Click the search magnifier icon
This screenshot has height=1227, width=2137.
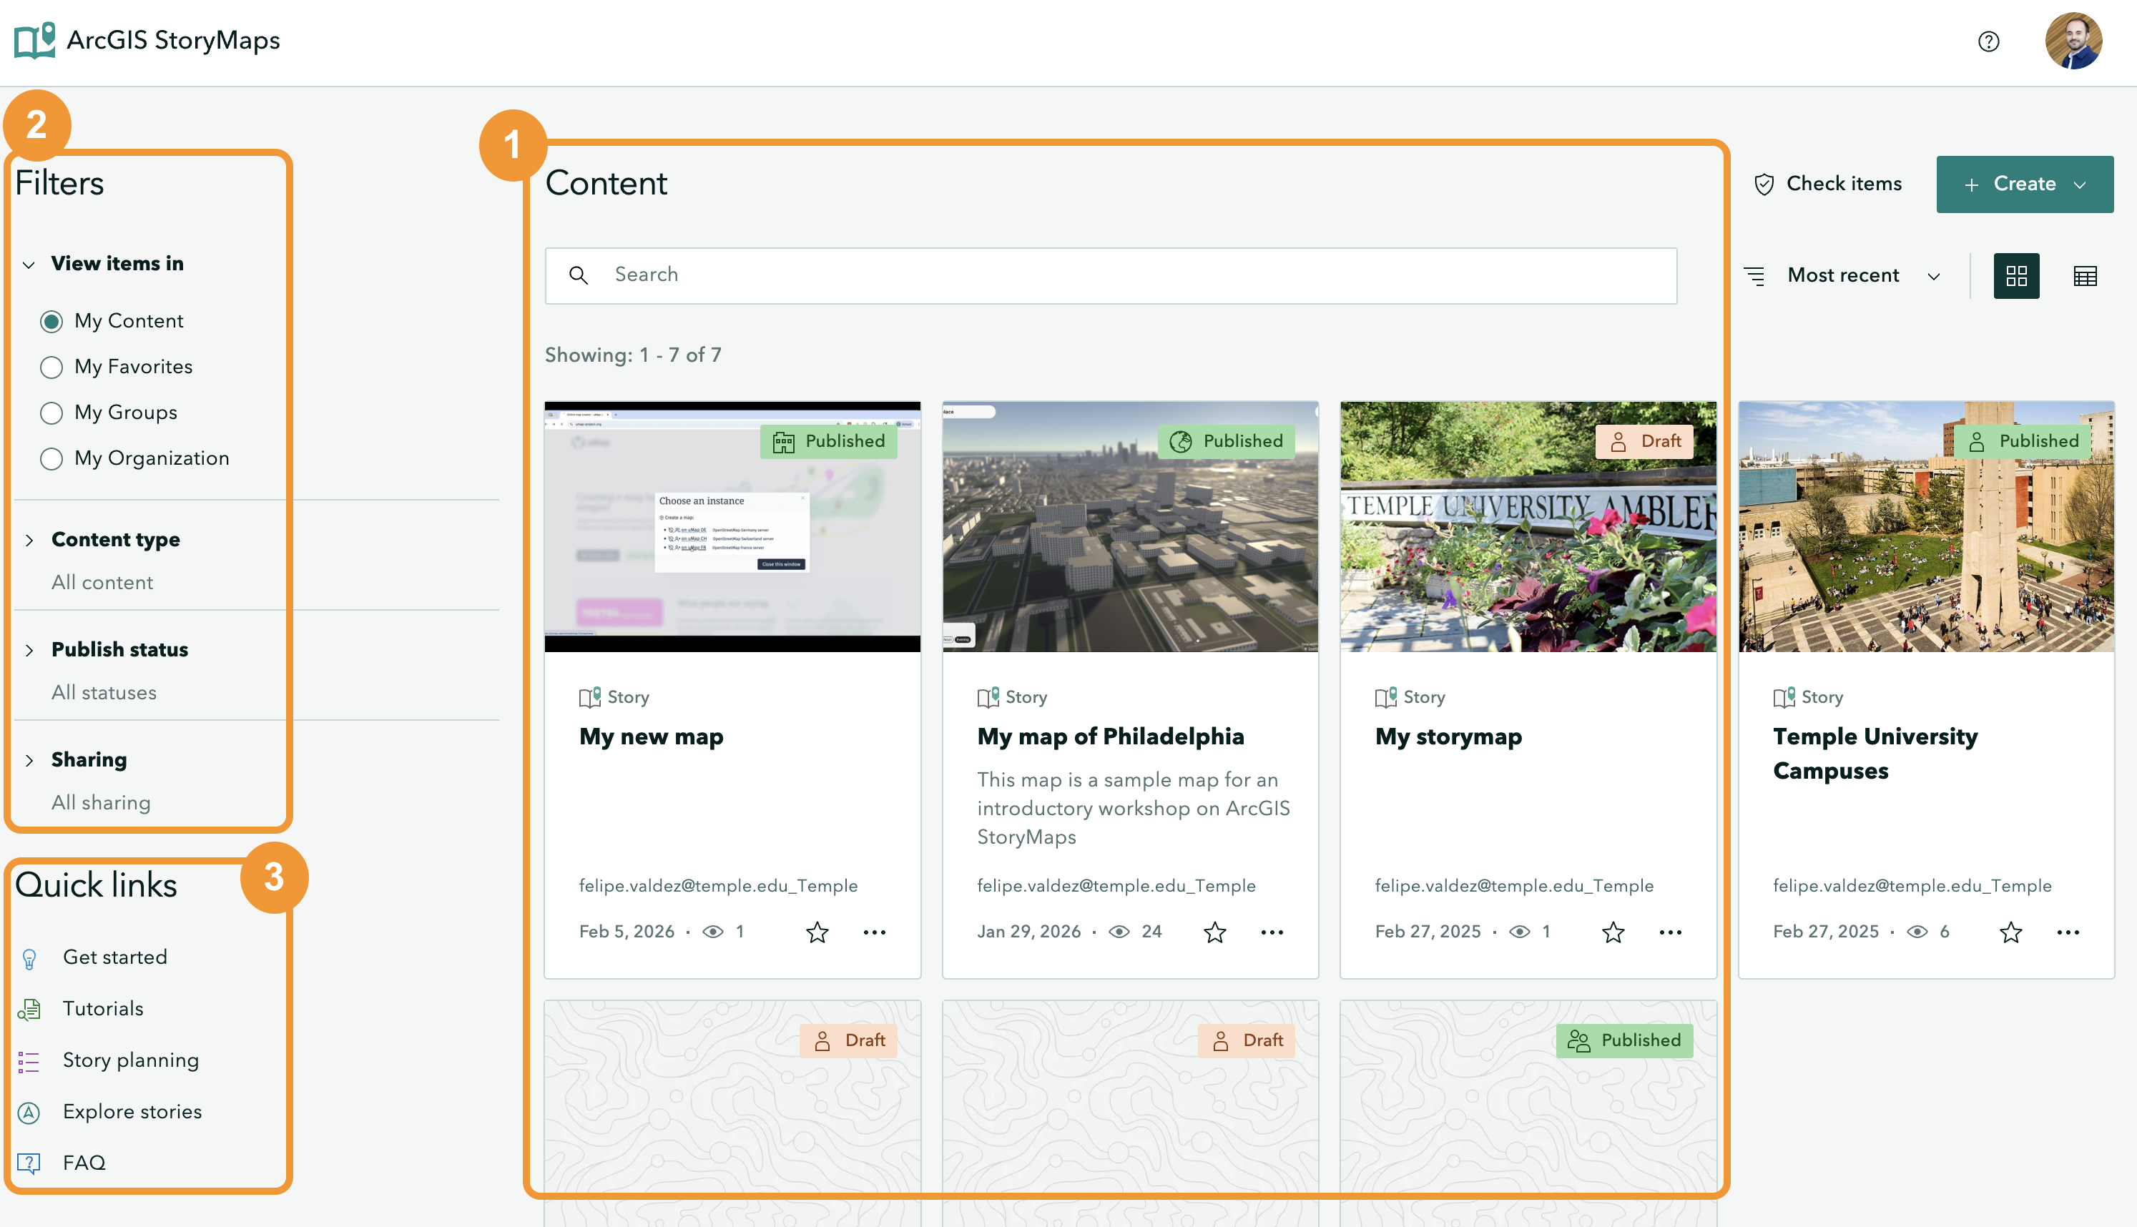pos(578,275)
